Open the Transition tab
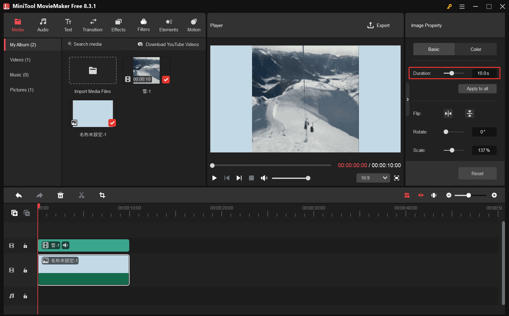Screen dimensions: 509x316 93,25
